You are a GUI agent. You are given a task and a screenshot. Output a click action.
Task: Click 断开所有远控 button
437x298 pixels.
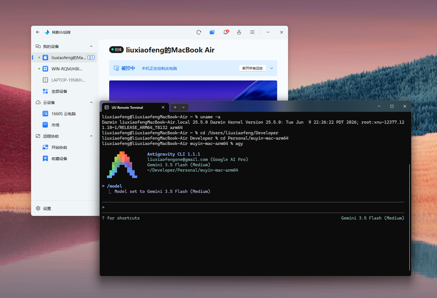point(252,68)
